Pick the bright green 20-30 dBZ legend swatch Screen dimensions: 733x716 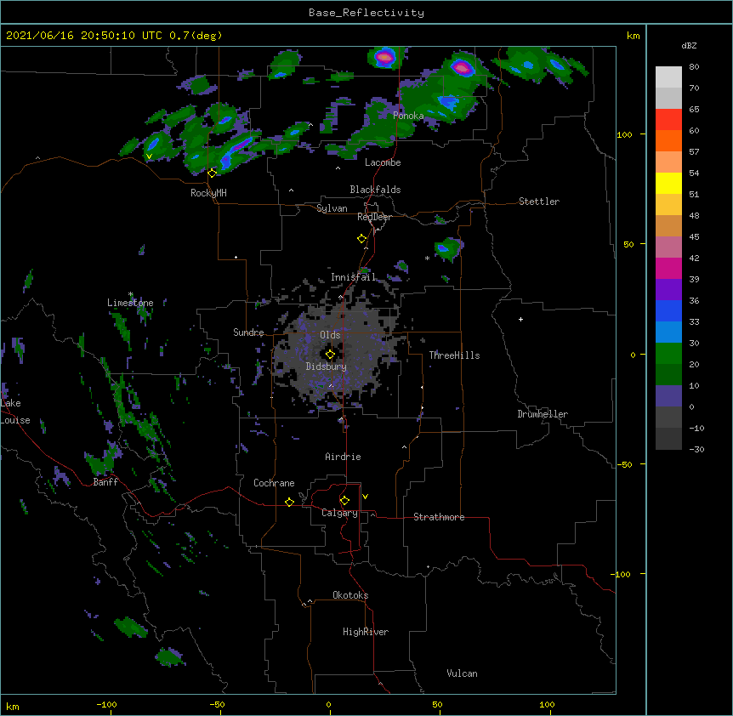[x=668, y=354]
